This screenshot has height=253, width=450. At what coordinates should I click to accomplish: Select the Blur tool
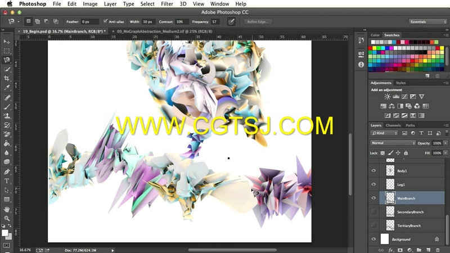pyautogui.click(x=7, y=152)
